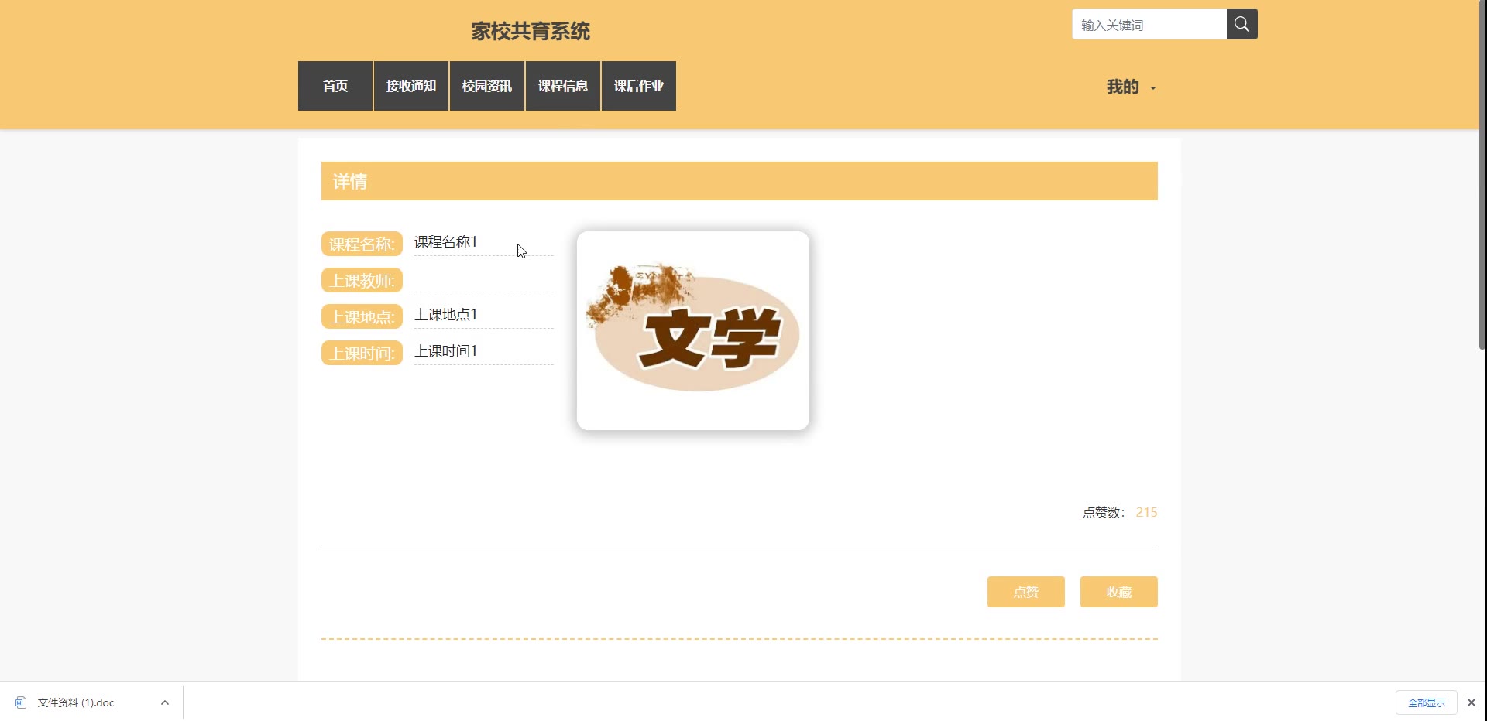Image resolution: width=1487 pixels, height=721 pixels.
Task: Click the 文学 course image
Action: point(693,330)
